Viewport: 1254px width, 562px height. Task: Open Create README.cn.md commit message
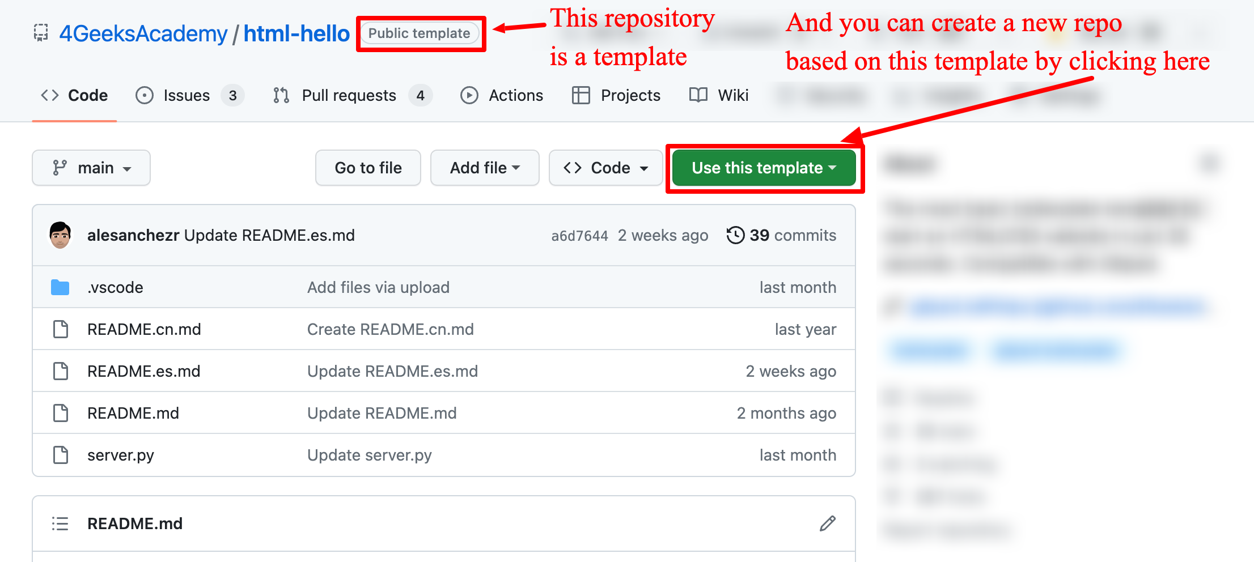[x=391, y=329]
